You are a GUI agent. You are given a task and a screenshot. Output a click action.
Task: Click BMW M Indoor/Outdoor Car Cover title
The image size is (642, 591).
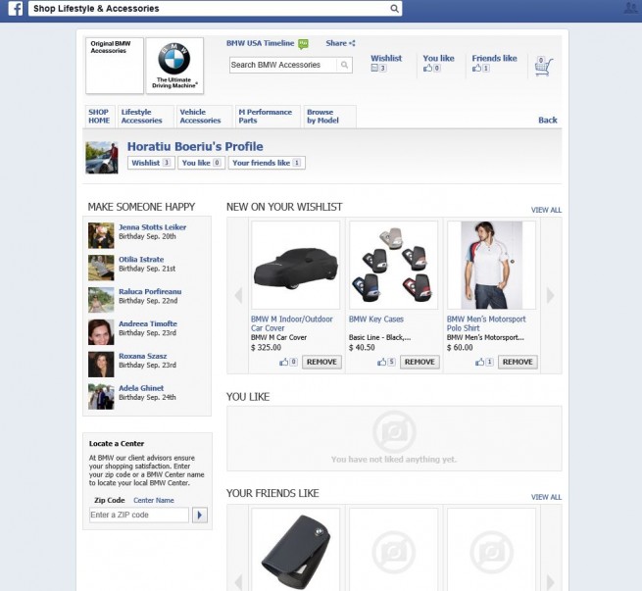pyautogui.click(x=291, y=323)
